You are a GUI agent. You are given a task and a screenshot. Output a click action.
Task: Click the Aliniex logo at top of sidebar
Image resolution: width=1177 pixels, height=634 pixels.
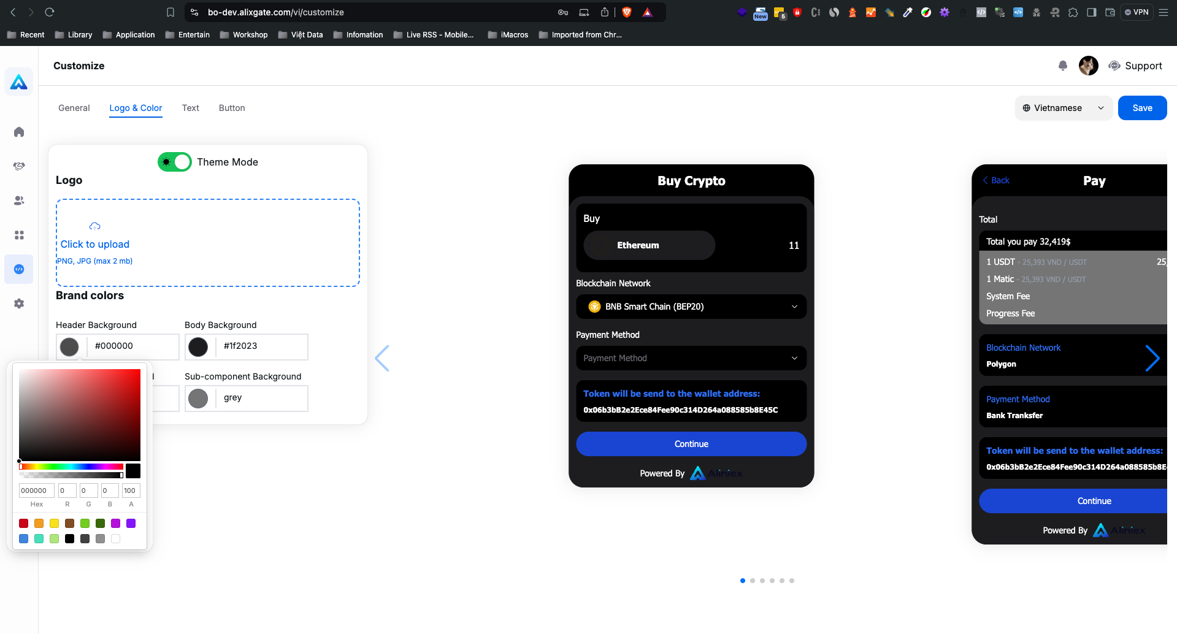coord(18,81)
